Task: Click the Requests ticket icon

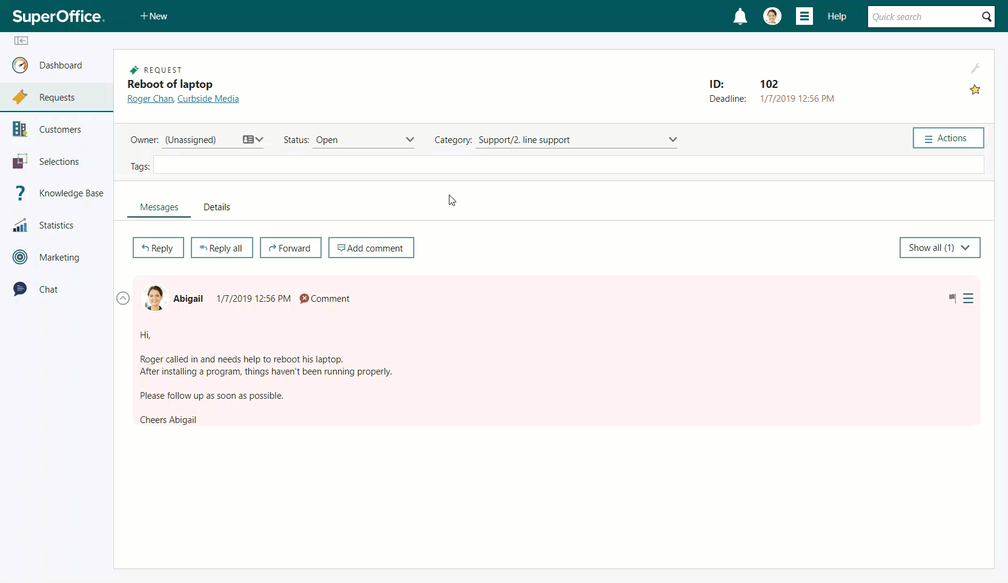Action: click(x=20, y=97)
